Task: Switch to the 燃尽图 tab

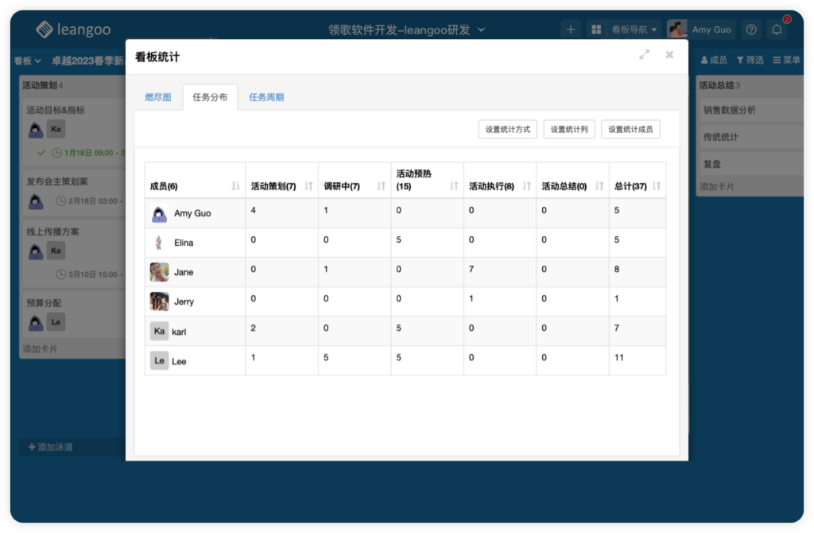Action: click(x=158, y=98)
